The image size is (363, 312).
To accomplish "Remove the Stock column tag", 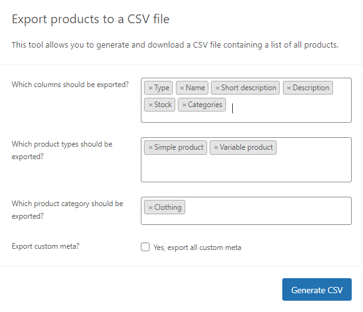I will tap(150, 105).
